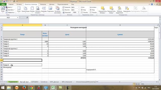Open theme Colors (Цвета) dropdown
Viewport: 161px width, 90px height.
pyautogui.click(x=9, y=7)
